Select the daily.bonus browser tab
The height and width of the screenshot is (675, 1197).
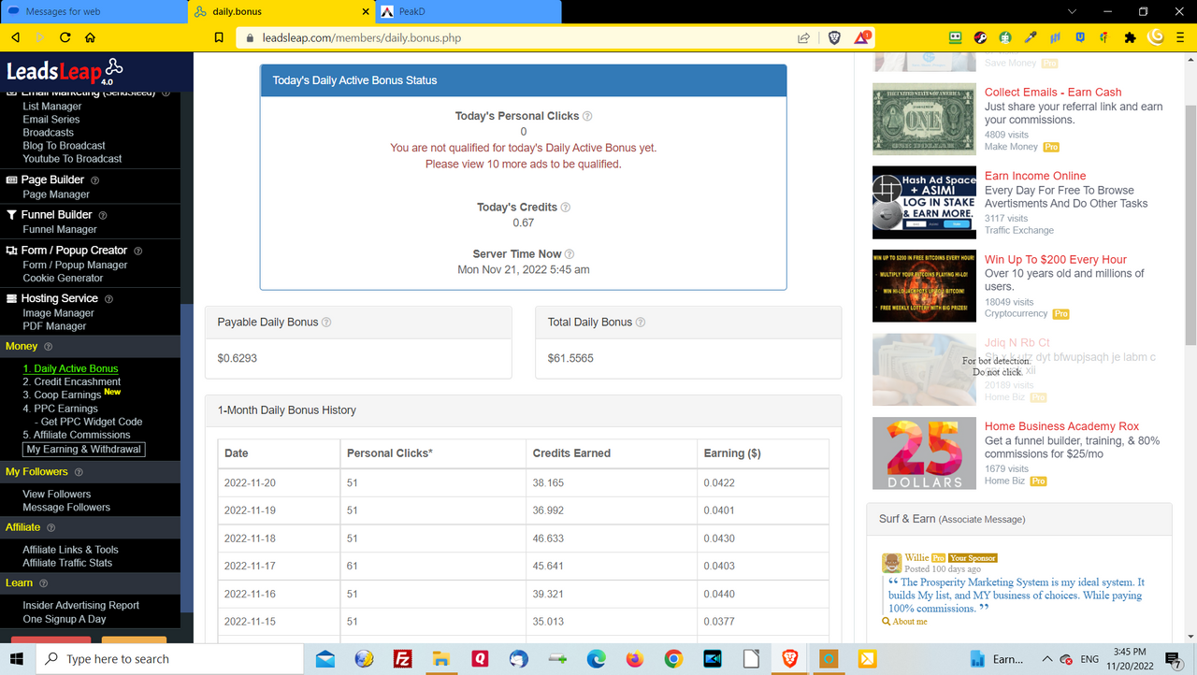pos(280,12)
